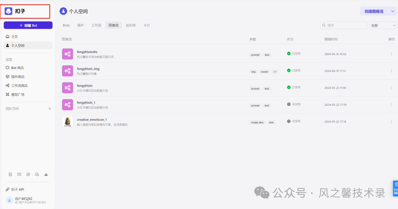Click the 创建图像流 button

pyautogui.click(x=374, y=11)
